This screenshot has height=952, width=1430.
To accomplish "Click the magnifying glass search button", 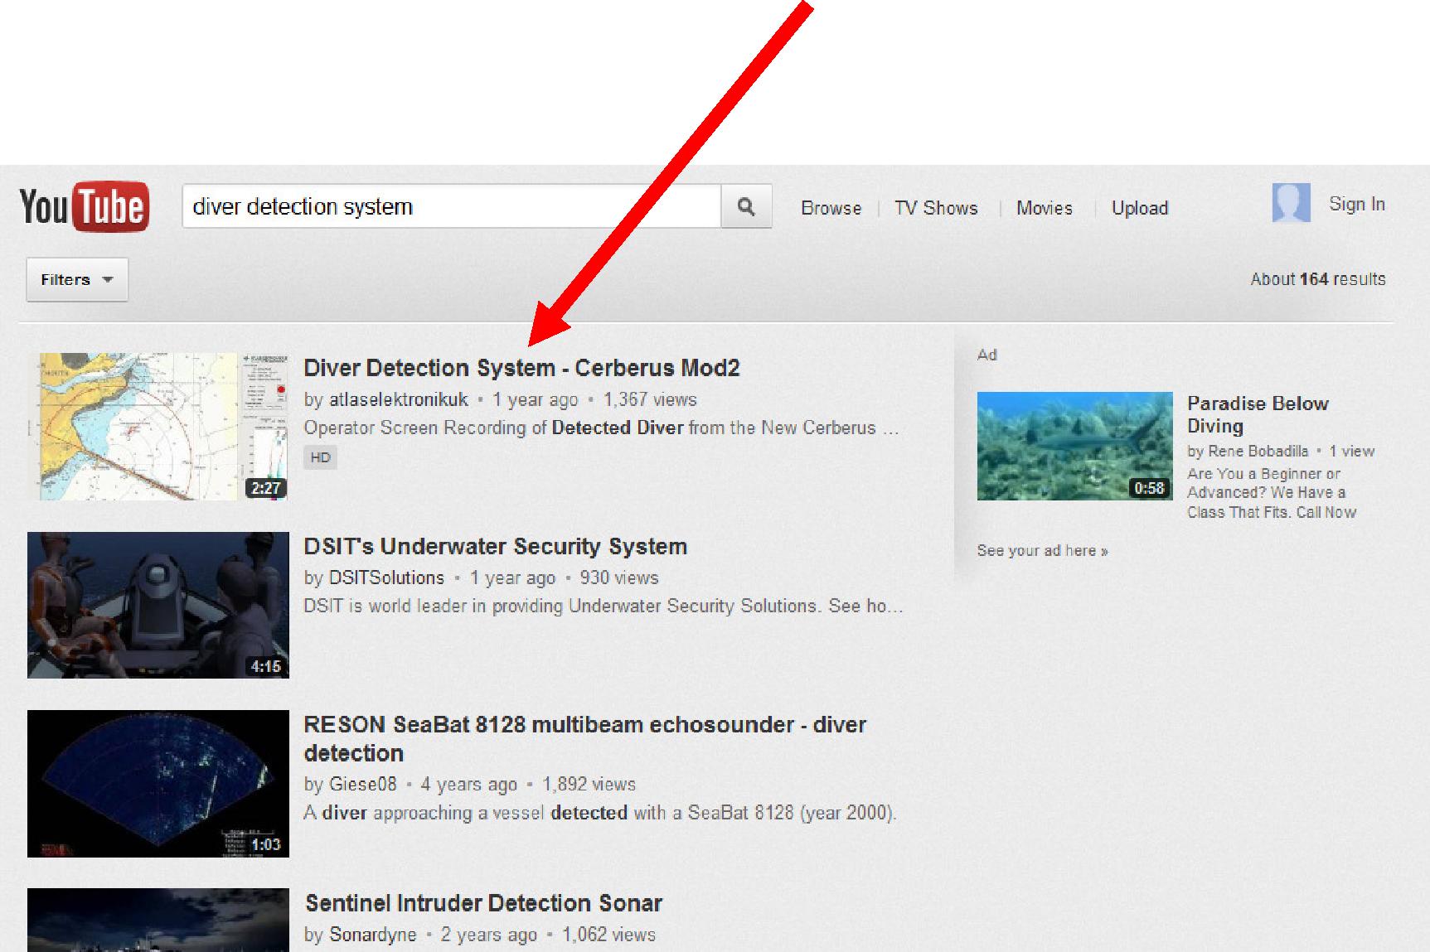I will pyautogui.click(x=746, y=206).
